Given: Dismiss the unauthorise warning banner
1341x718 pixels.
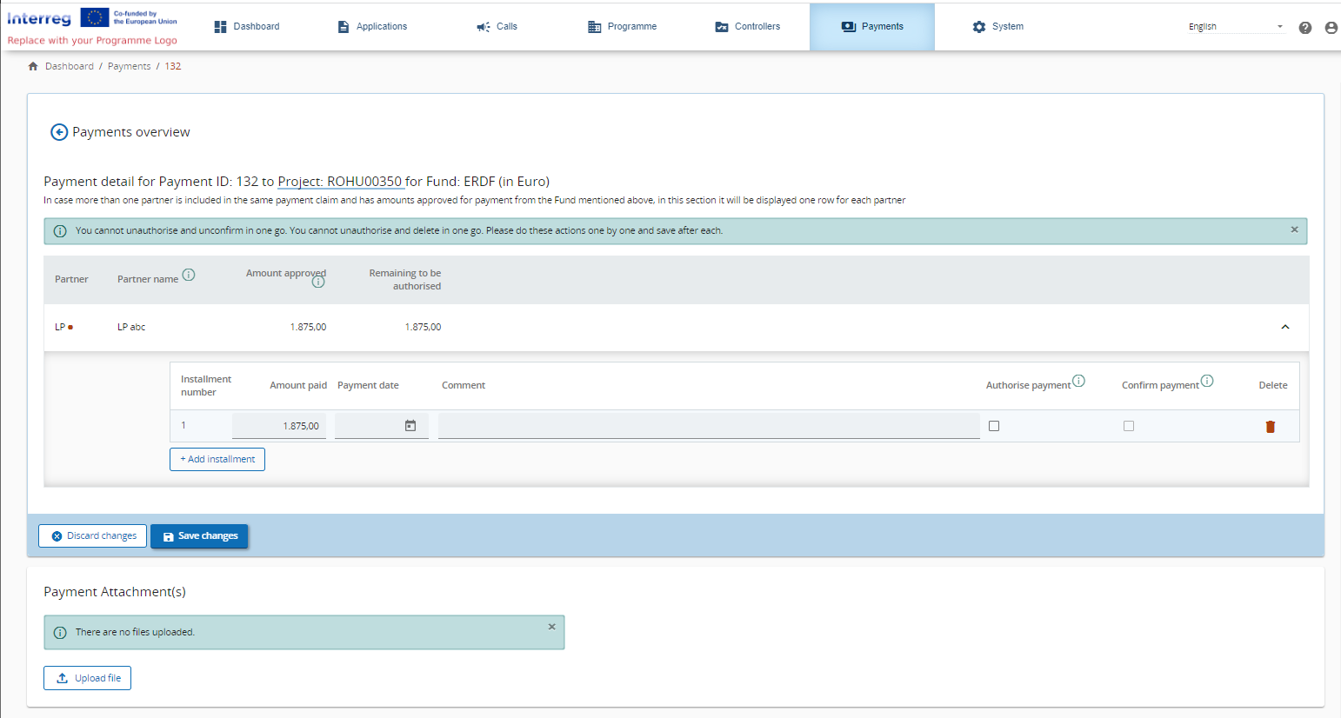Looking at the screenshot, I should (1294, 229).
